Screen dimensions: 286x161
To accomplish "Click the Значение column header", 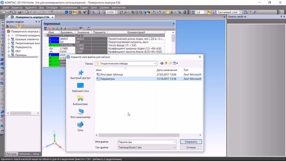I will pos(84,32).
